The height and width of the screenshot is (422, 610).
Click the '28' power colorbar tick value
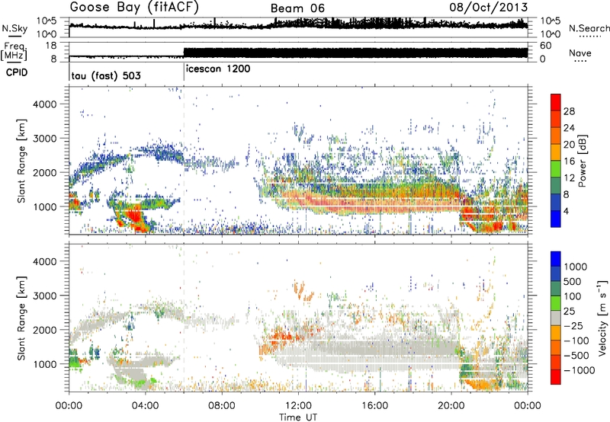569,111
